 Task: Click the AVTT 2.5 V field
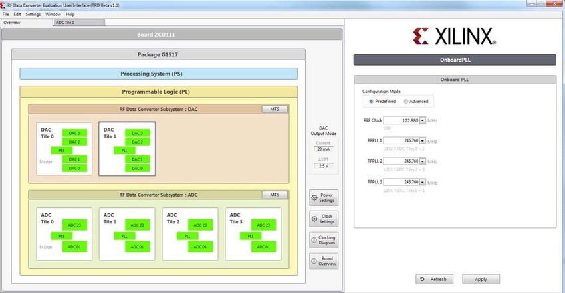point(323,166)
